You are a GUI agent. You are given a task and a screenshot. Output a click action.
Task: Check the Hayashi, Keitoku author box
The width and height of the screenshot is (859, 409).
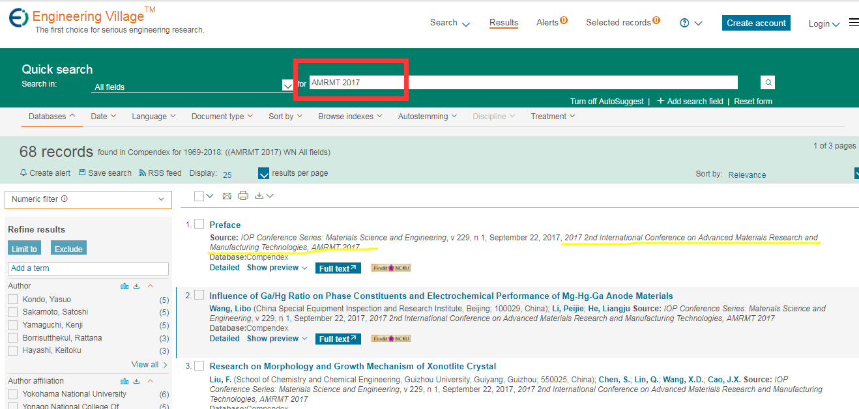click(12, 350)
